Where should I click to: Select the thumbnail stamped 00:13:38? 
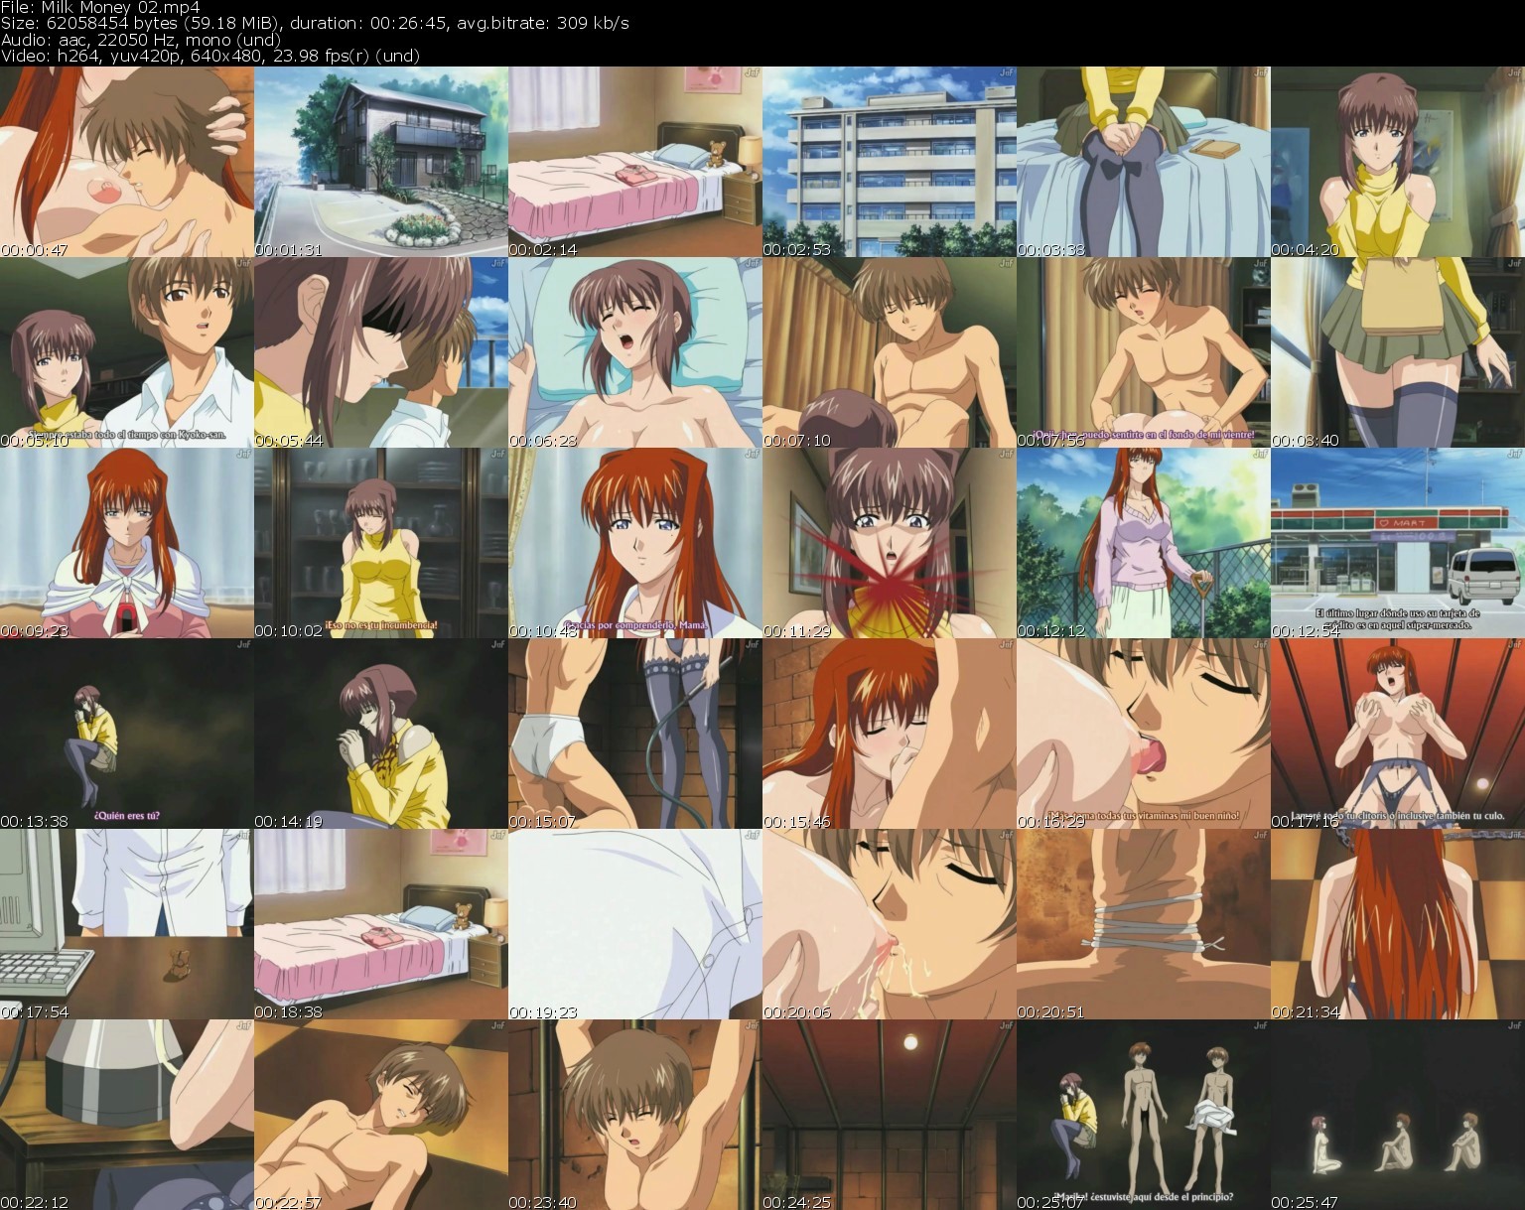[x=127, y=734]
